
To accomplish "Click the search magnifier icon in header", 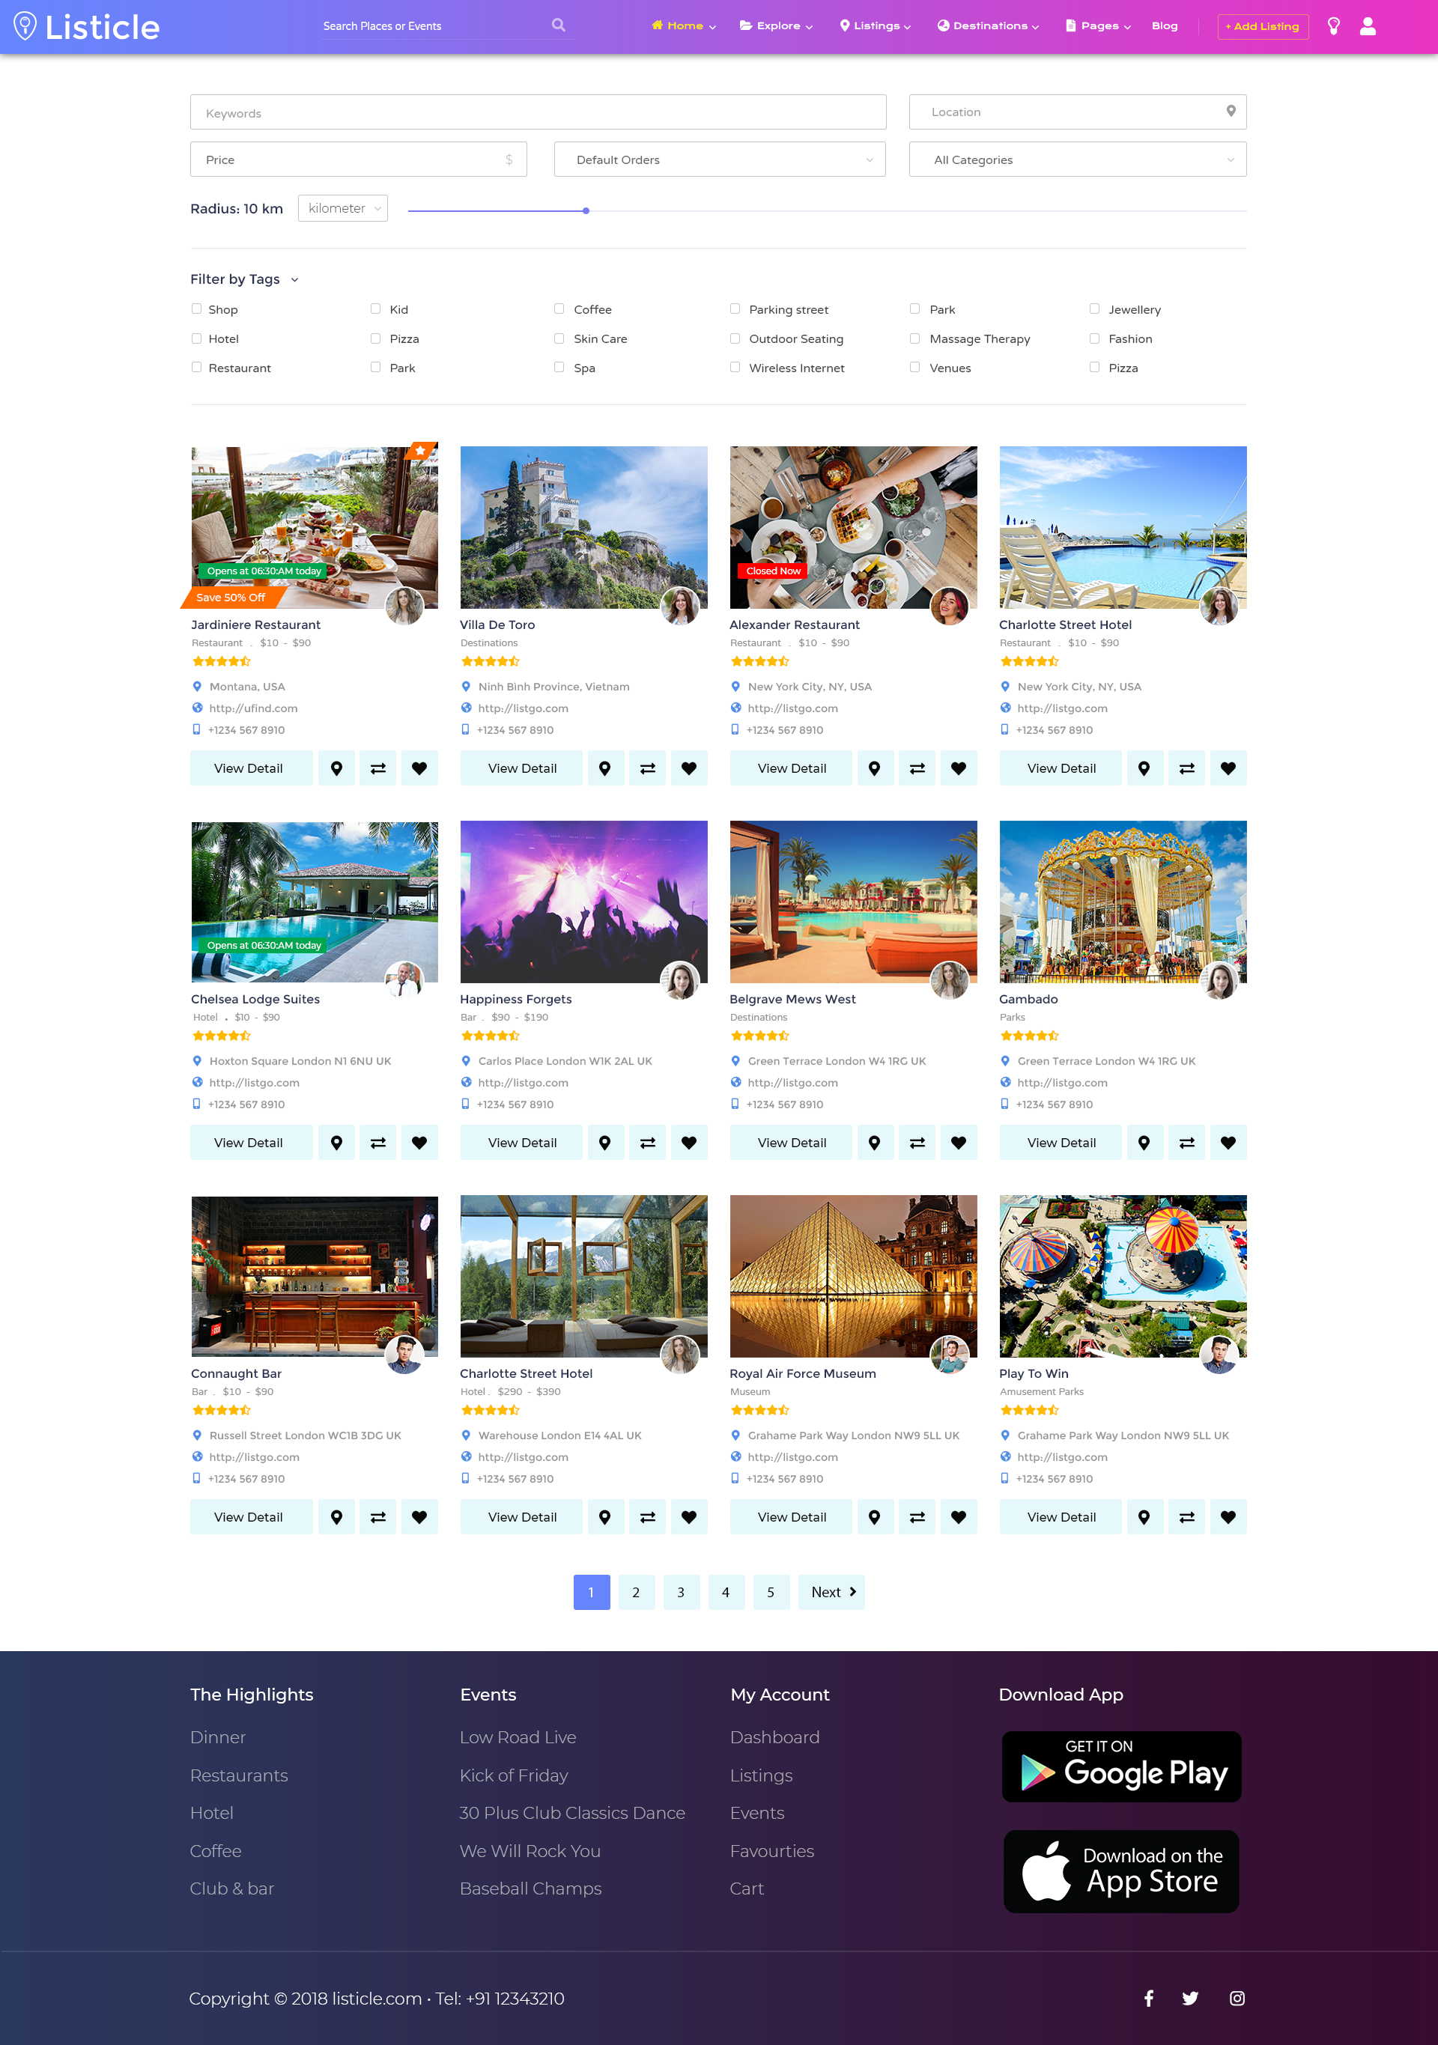I will pos(559,25).
